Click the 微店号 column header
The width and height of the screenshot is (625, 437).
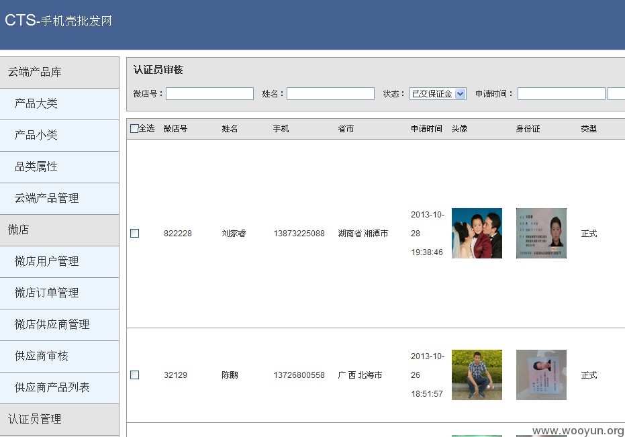175,128
